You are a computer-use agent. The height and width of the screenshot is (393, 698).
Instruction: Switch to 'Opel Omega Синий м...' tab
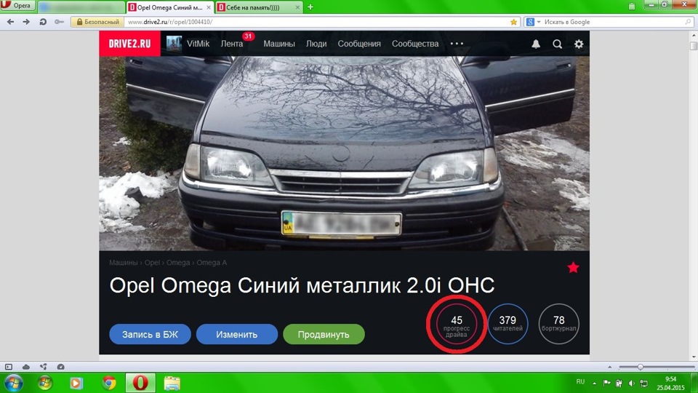pyautogui.click(x=169, y=7)
